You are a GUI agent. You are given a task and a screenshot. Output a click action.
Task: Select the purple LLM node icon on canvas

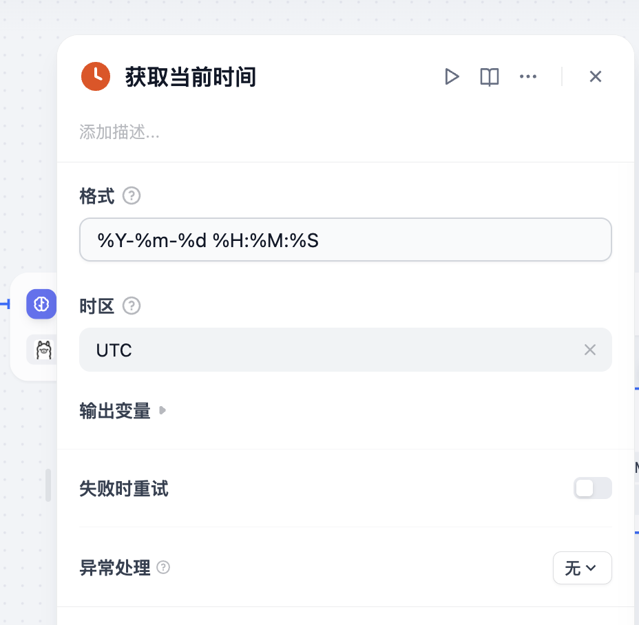41,304
